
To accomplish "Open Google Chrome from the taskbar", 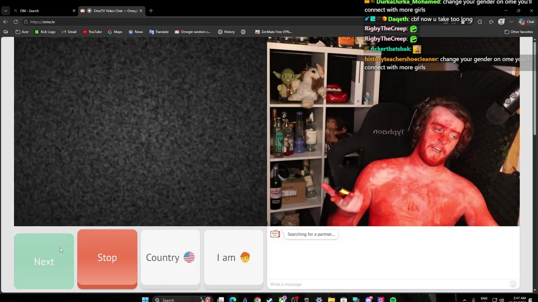I will tap(257, 299).
